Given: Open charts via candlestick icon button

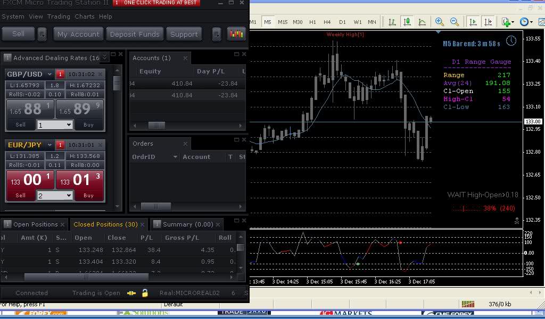Looking at the screenshot, I should (235, 34).
